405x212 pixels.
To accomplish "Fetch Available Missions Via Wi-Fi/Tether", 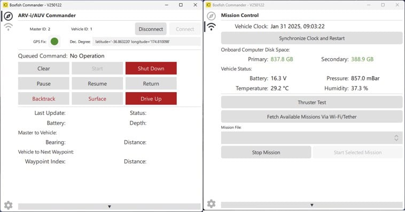I will pyautogui.click(x=311, y=117).
